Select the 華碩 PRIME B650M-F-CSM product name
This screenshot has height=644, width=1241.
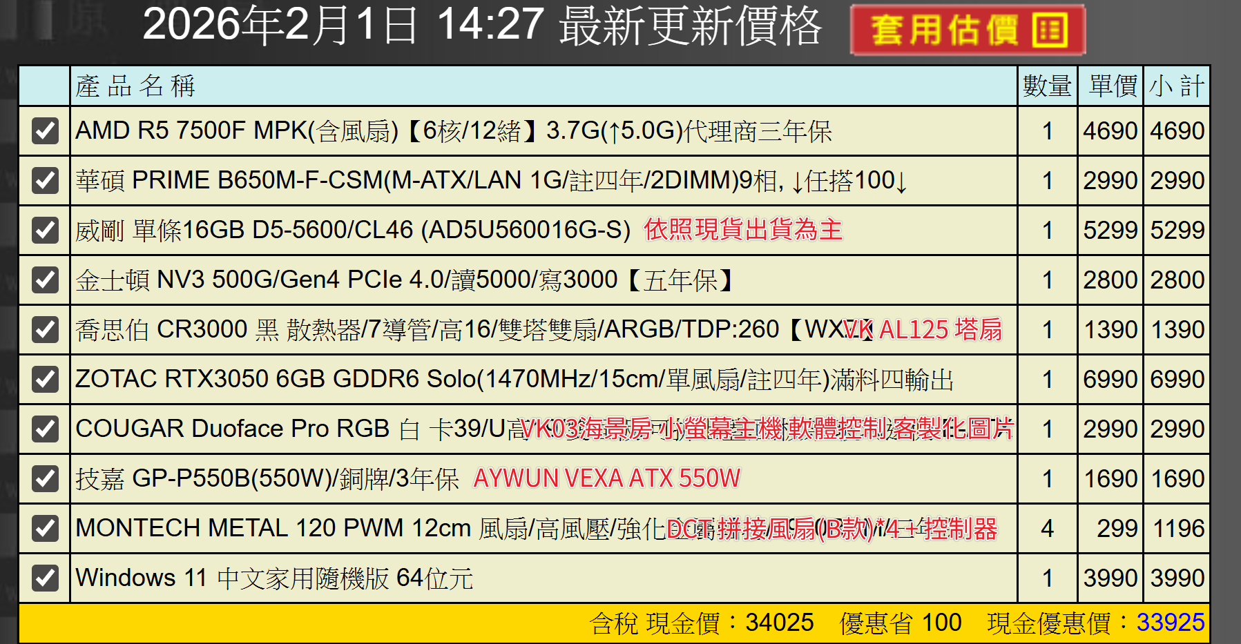coord(491,180)
